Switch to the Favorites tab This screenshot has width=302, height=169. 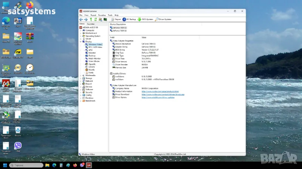click(91, 24)
